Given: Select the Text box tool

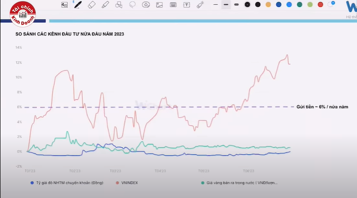Looking at the screenshot, I should tap(186, 5).
